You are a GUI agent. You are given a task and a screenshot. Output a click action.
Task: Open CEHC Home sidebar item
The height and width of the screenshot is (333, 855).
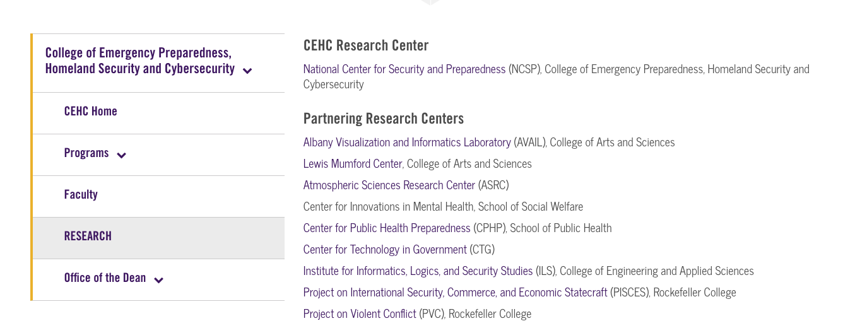91,112
